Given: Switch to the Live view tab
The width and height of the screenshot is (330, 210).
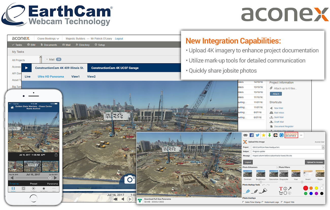Looking at the screenshot, I should (x=28, y=76).
